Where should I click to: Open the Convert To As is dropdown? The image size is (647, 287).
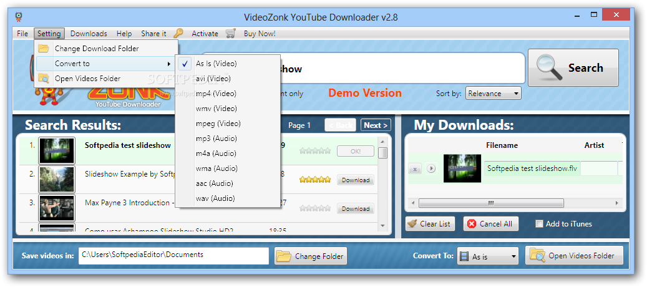point(488,256)
